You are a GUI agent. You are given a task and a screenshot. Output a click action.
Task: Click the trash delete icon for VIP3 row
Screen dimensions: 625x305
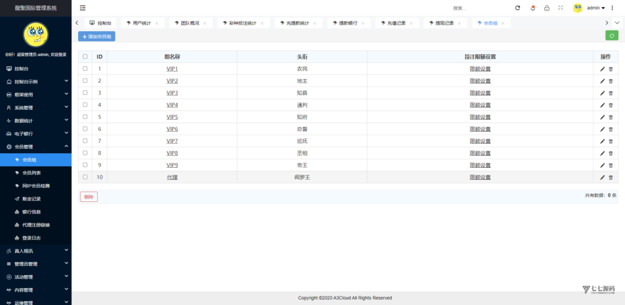coord(610,93)
